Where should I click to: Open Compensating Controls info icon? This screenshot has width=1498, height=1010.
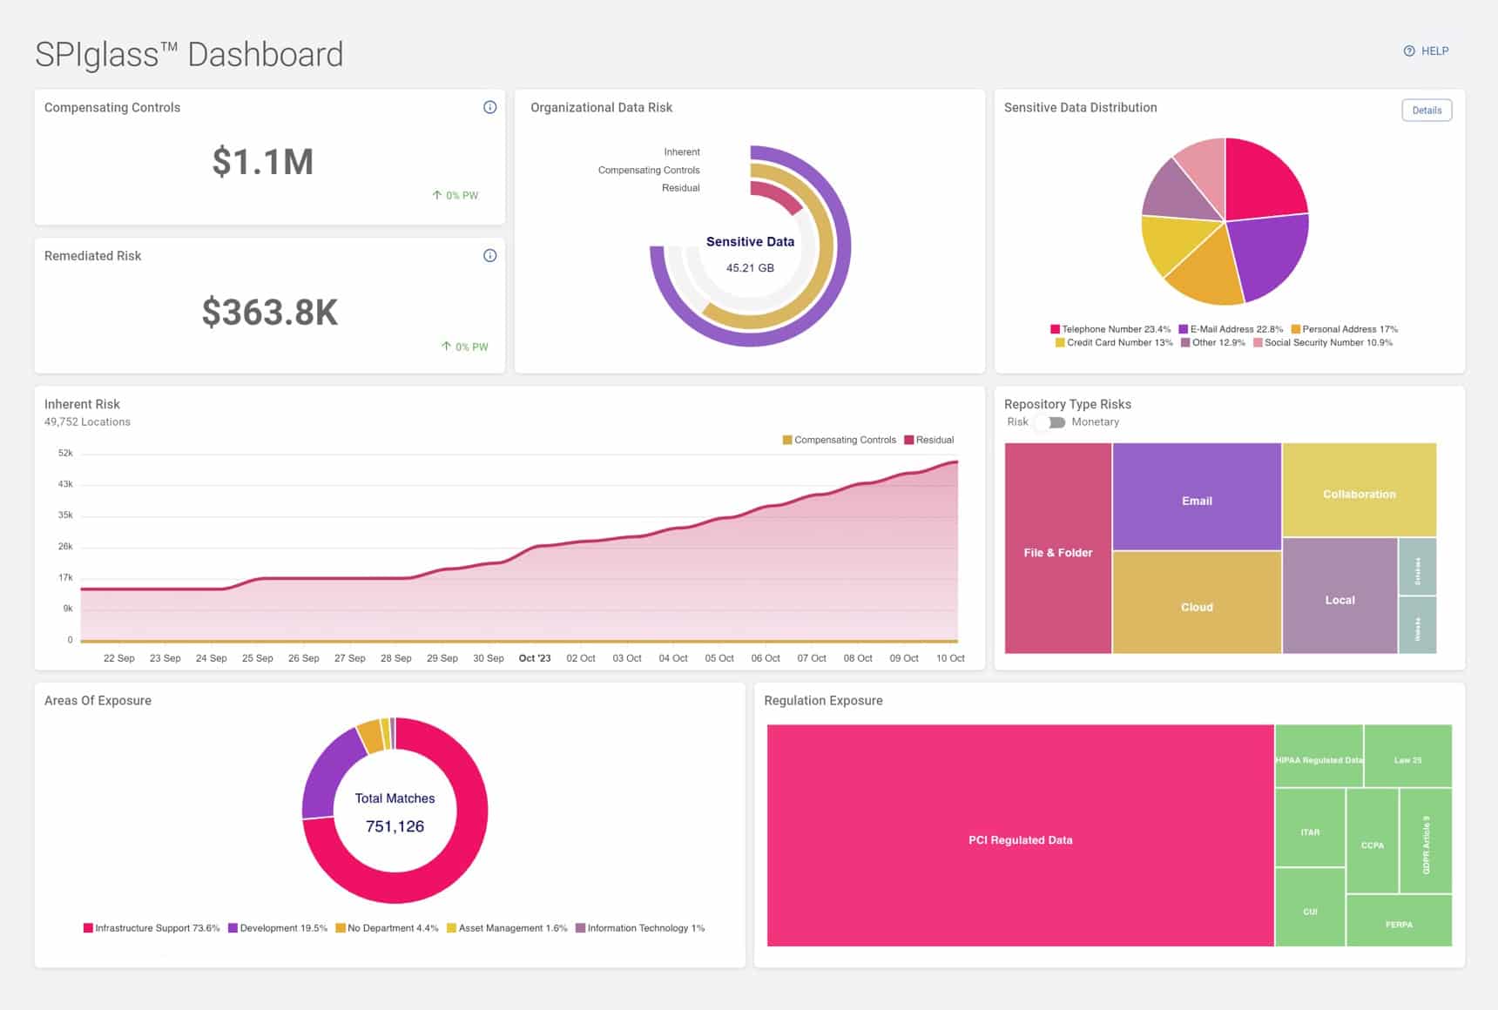[x=489, y=107]
